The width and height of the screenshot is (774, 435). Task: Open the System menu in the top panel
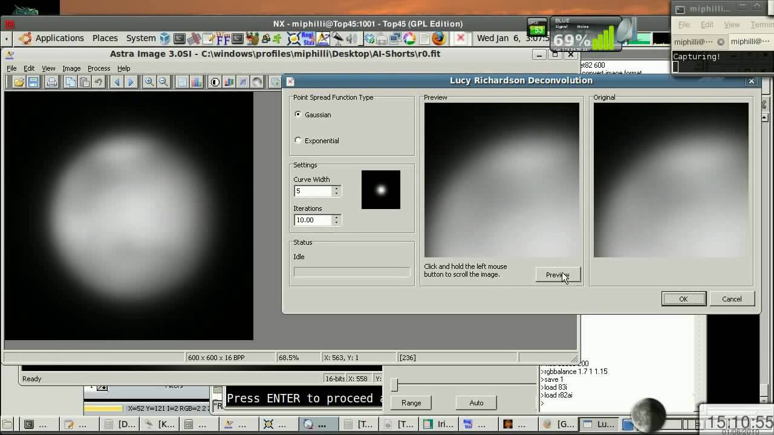(141, 38)
